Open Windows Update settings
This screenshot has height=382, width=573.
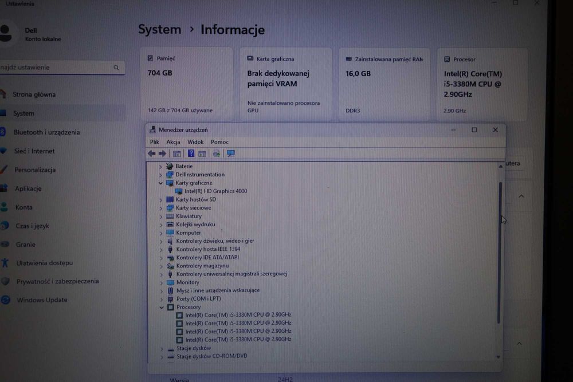point(42,300)
